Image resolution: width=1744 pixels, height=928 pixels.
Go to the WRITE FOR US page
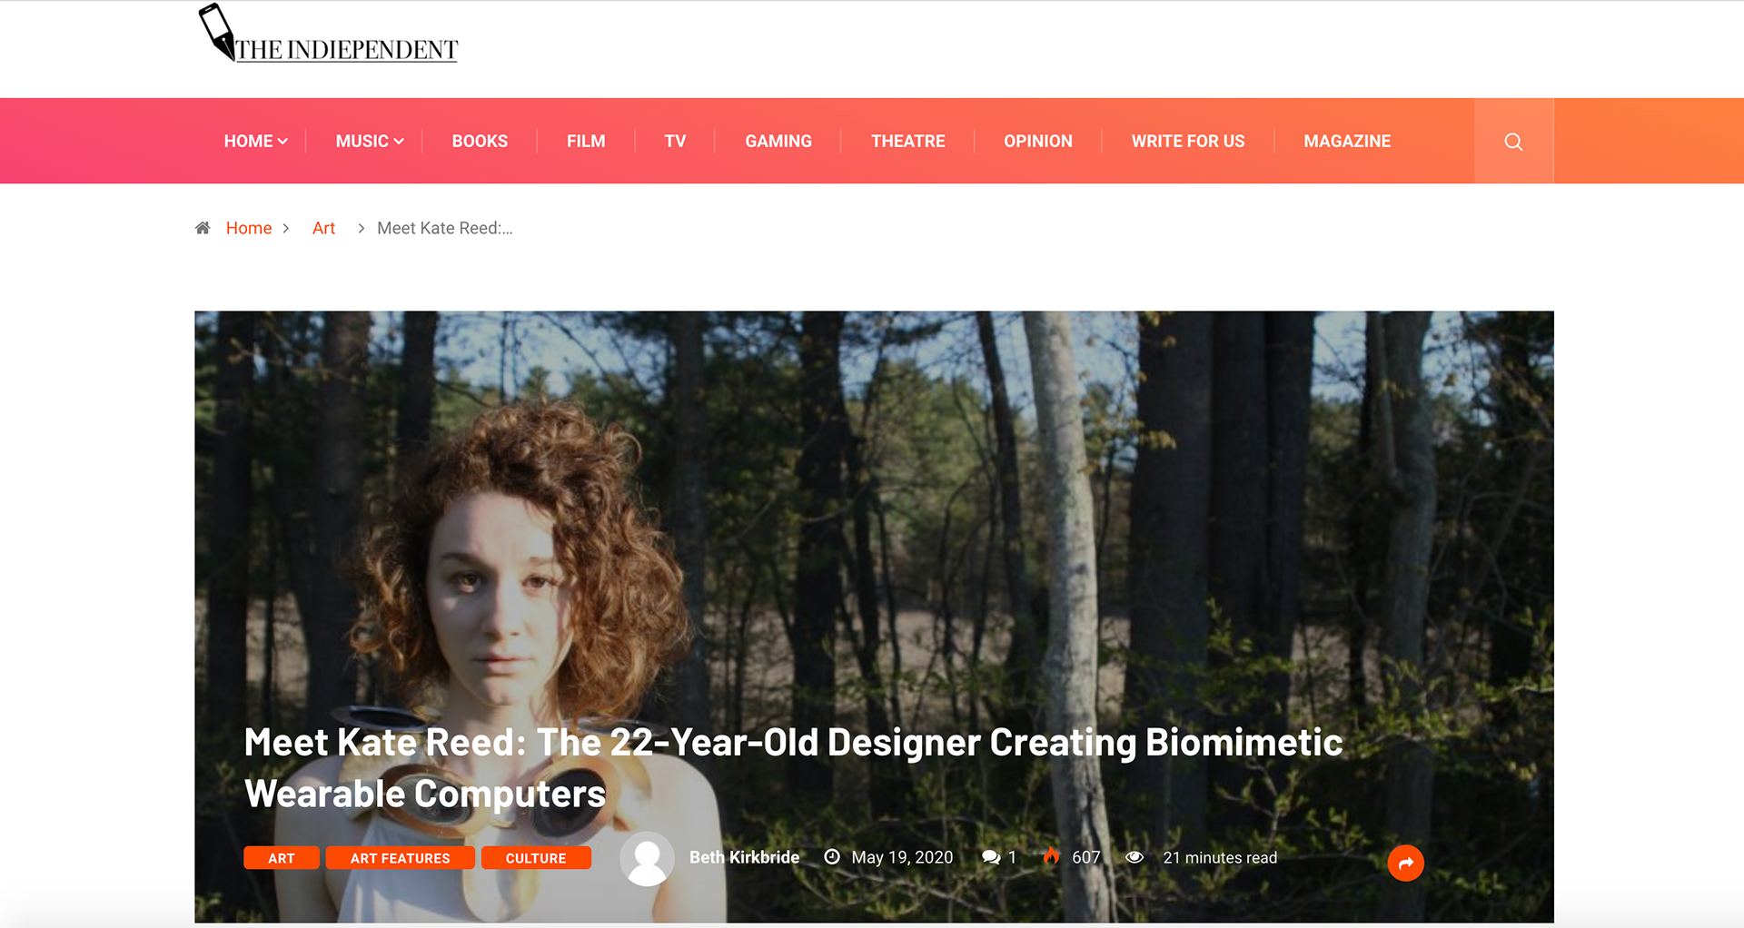tap(1188, 141)
